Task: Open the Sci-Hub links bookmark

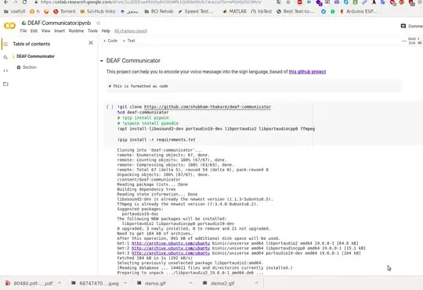Action: tap(98, 12)
